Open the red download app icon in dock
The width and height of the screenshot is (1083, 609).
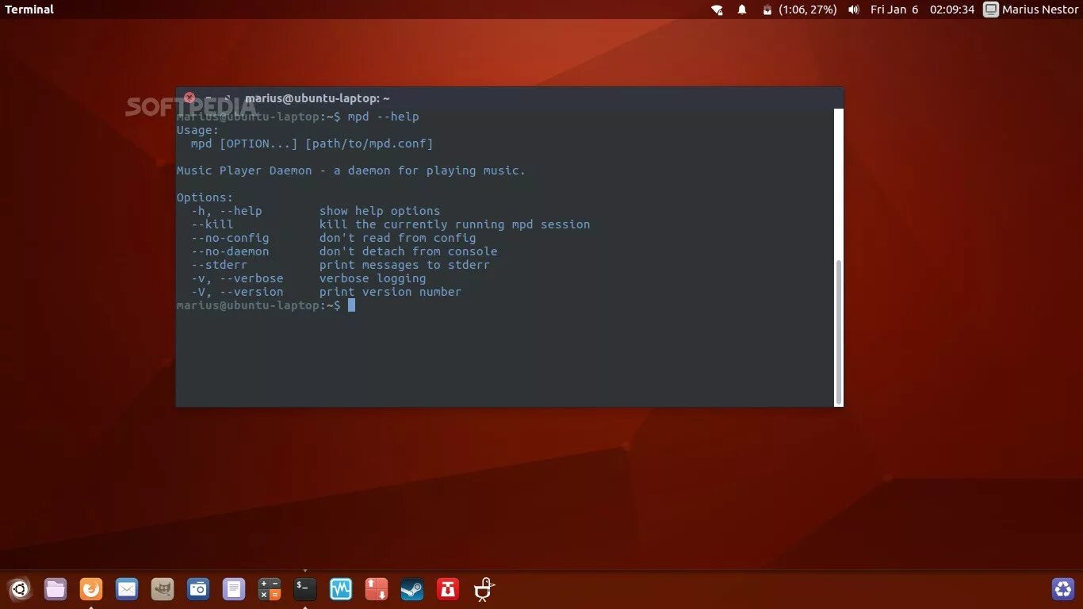448,589
